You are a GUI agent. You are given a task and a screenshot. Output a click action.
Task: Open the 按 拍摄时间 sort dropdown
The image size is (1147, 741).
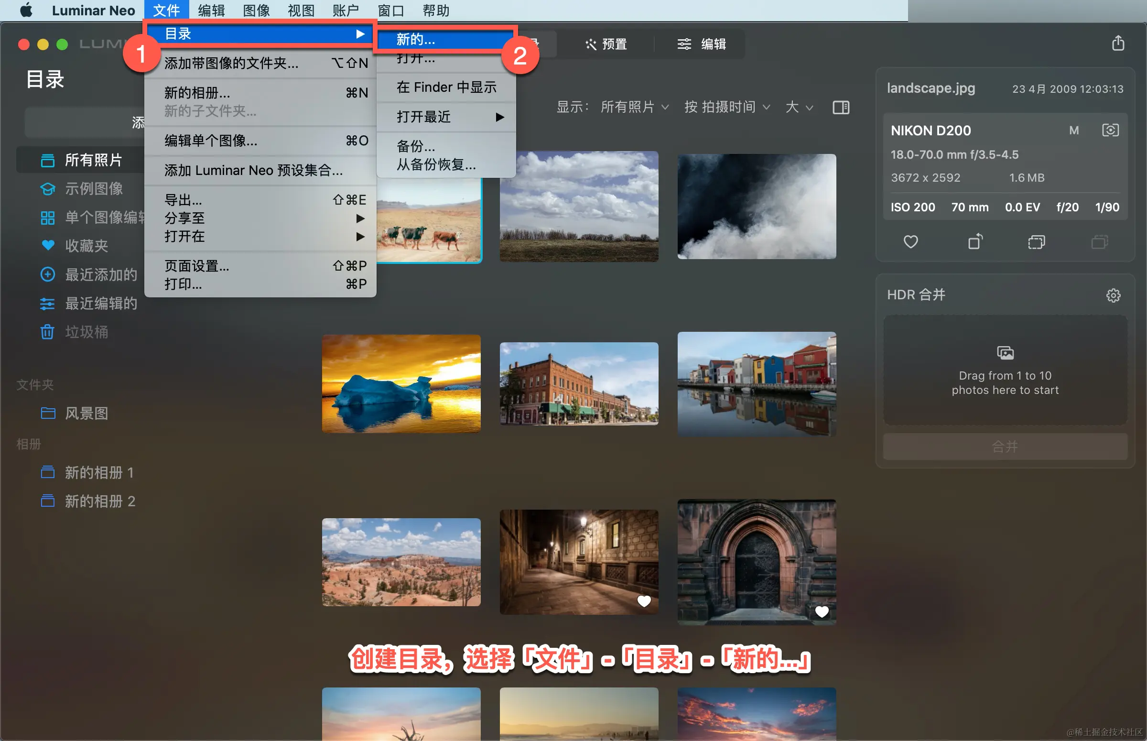[x=727, y=107]
